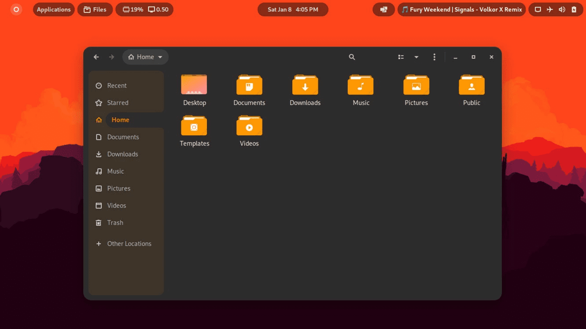The height and width of the screenshot is (329, 586).
Task: Open Starred files from the sidebar
Action: [117, 102]
